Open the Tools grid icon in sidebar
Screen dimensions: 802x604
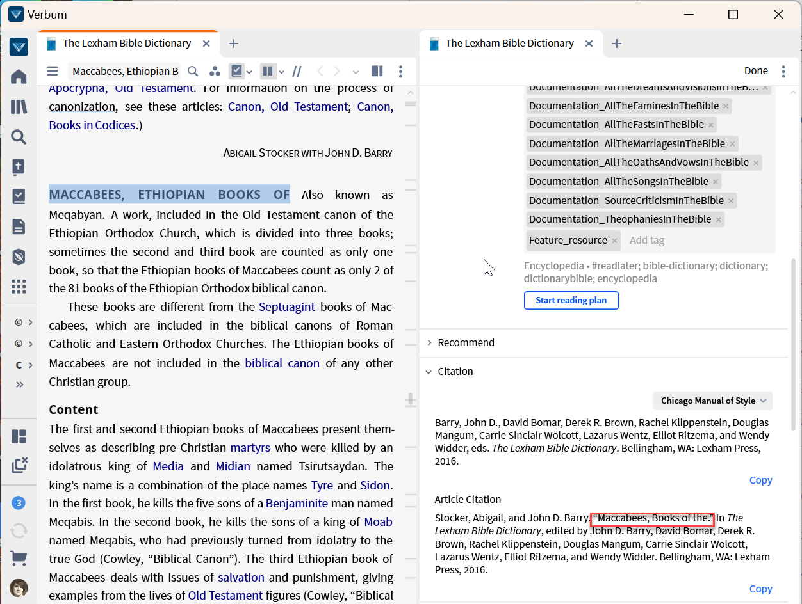coord(19,287)
